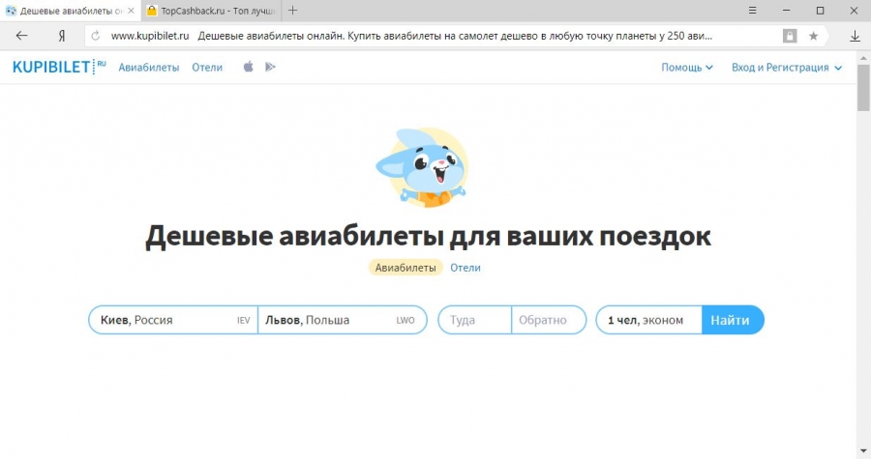
Task: Click the lock/protect icon in address bar
Action: coord(790,36)
